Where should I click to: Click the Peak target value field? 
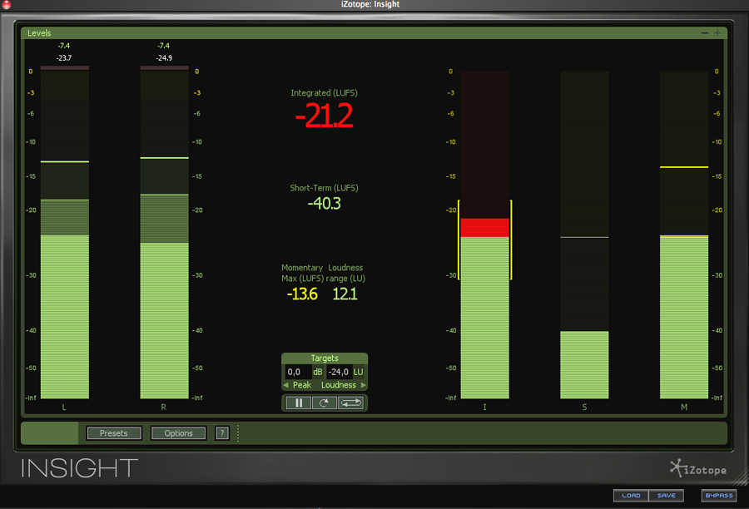pyautogui.click(x=297, y=372)
